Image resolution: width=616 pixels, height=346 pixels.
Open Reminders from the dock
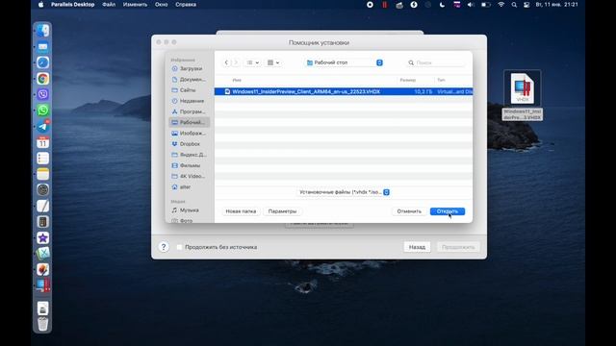pos(42,158)
